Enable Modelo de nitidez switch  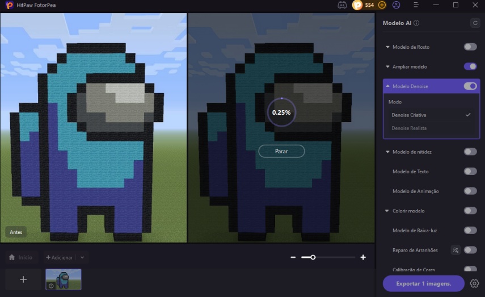[x=470, y=152]
